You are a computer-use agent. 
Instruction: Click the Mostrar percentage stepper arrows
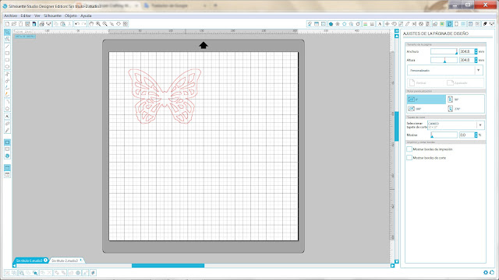click(476, 135)
